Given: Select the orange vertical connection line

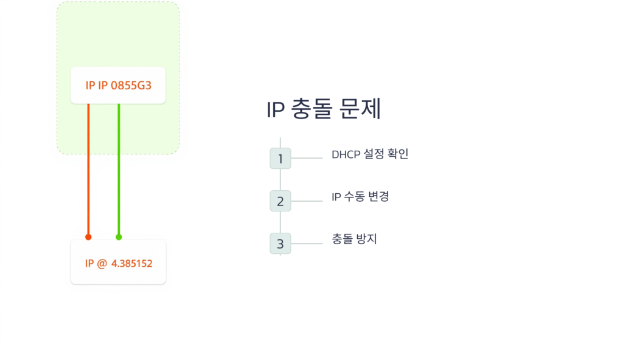Looking at the screenshot, I should coord(88,170).
